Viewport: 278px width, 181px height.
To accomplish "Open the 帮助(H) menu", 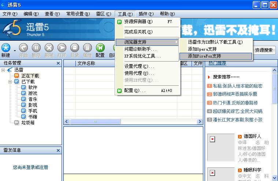I will (x=167, y=14).
